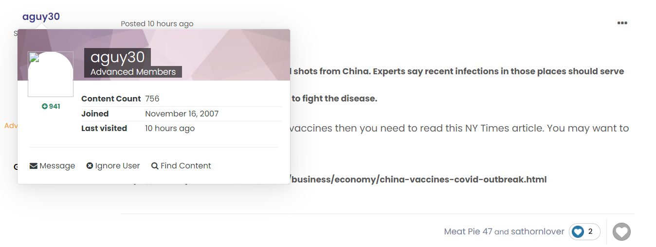Choose Find Content for aguy30
Image resolution: width=656 pixels, height=247 pixels.
pyautogui.click(x=181, y=166)
